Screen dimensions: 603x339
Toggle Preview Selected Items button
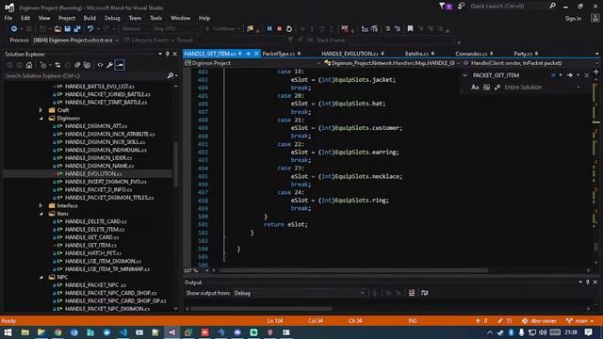[120, 65]
